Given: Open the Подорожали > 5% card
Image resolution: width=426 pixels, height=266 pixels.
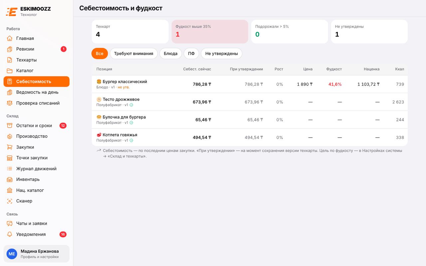Looking at the screenshot, I should 290,32.
